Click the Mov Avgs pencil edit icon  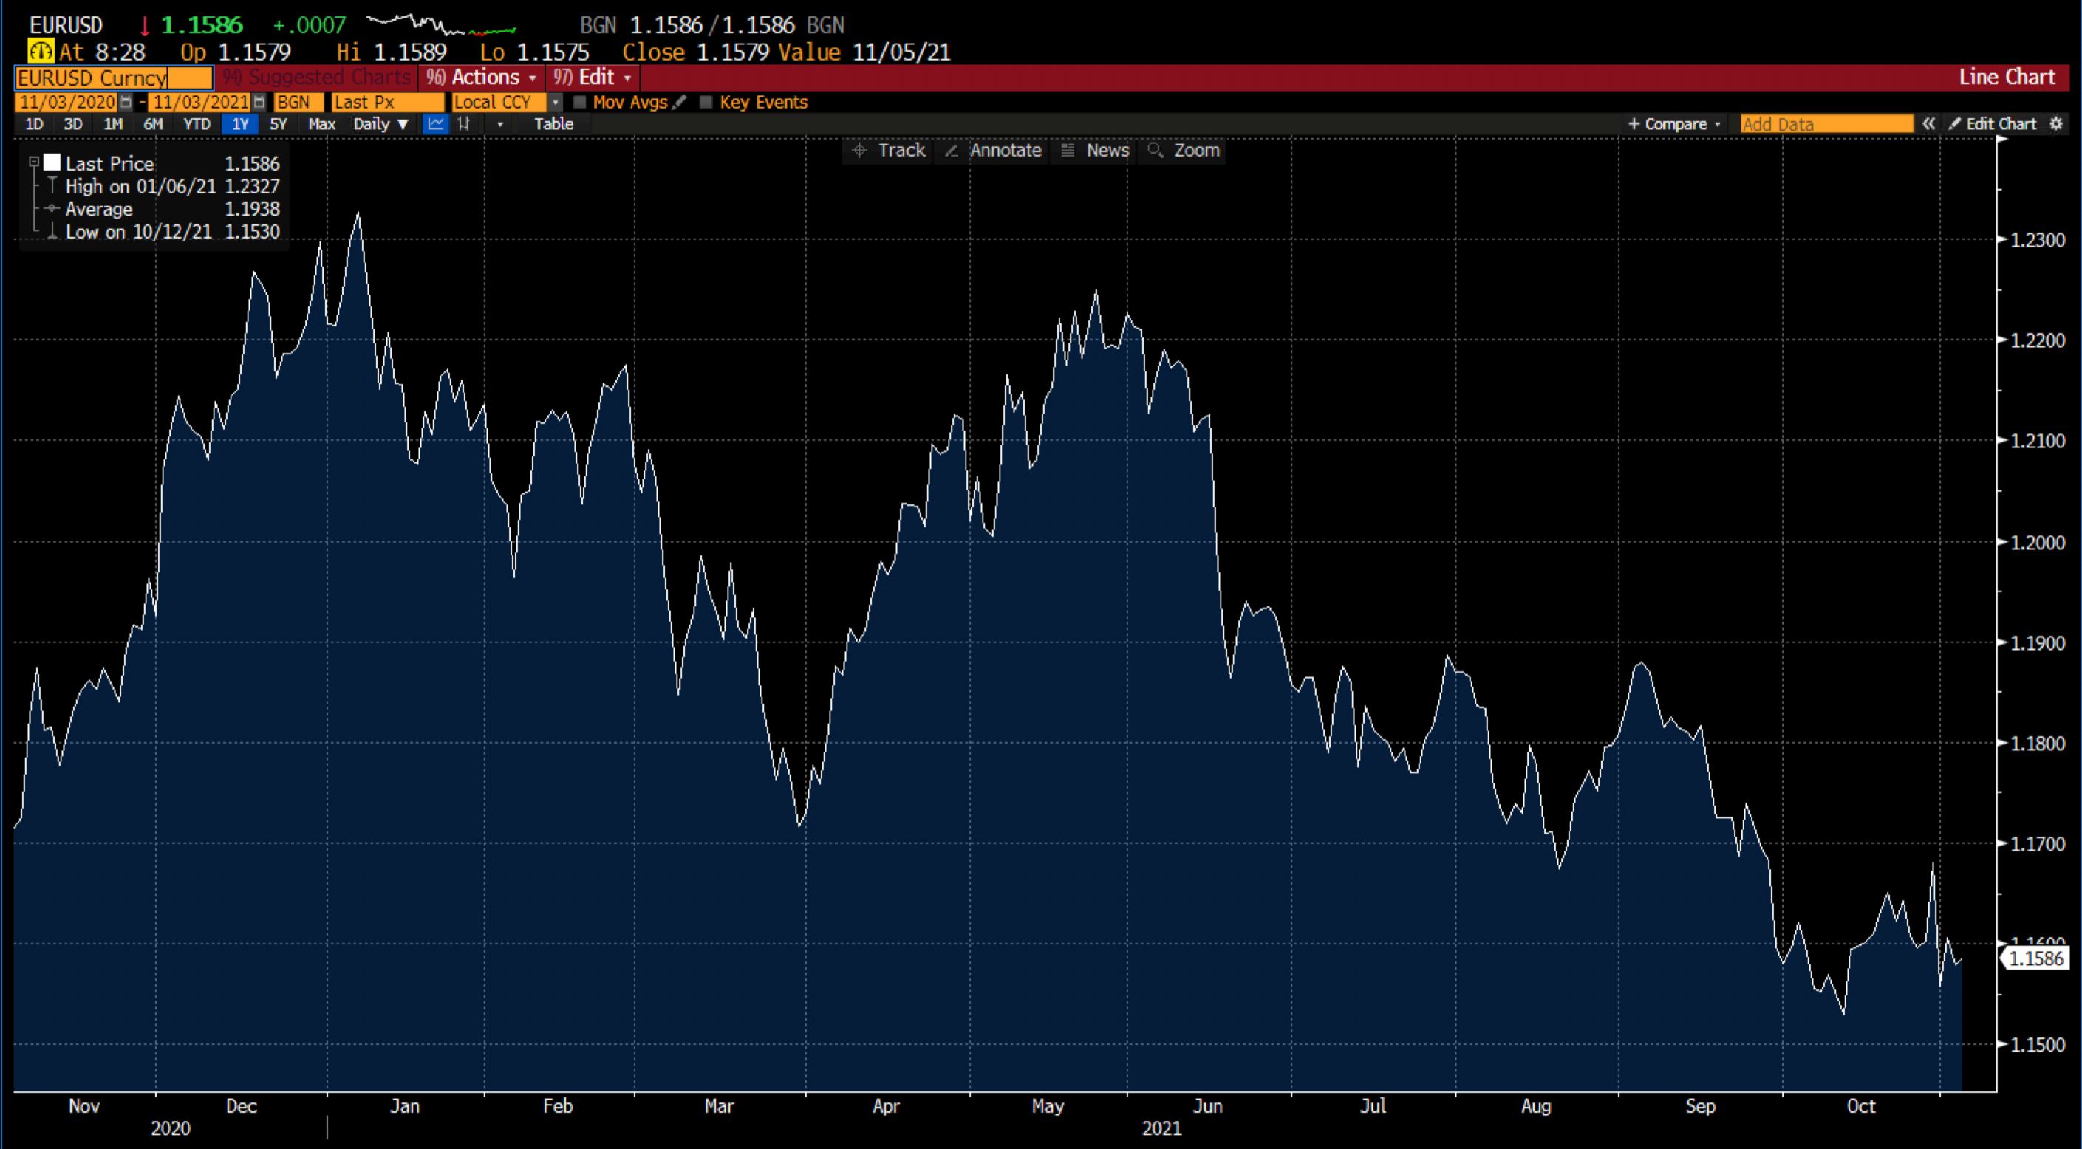point(680,102)
